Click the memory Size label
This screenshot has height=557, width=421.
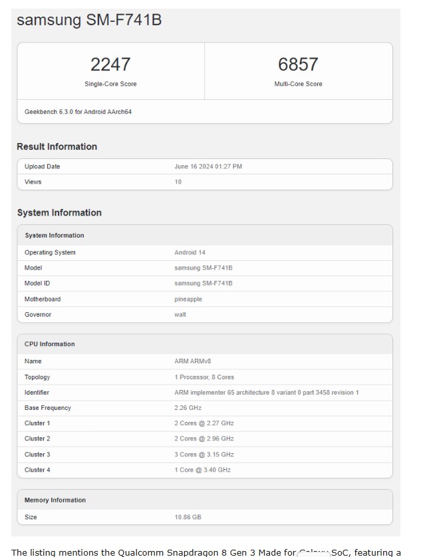coord(31,517)
